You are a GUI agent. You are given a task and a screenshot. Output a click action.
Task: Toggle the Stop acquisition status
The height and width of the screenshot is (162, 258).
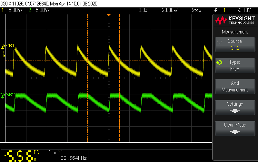(x=197, y=10)
